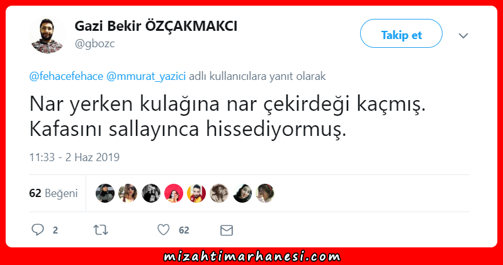Select the black-and-white third liker avatar
This screenshot has width=503, height=265.
coord(150,193)
